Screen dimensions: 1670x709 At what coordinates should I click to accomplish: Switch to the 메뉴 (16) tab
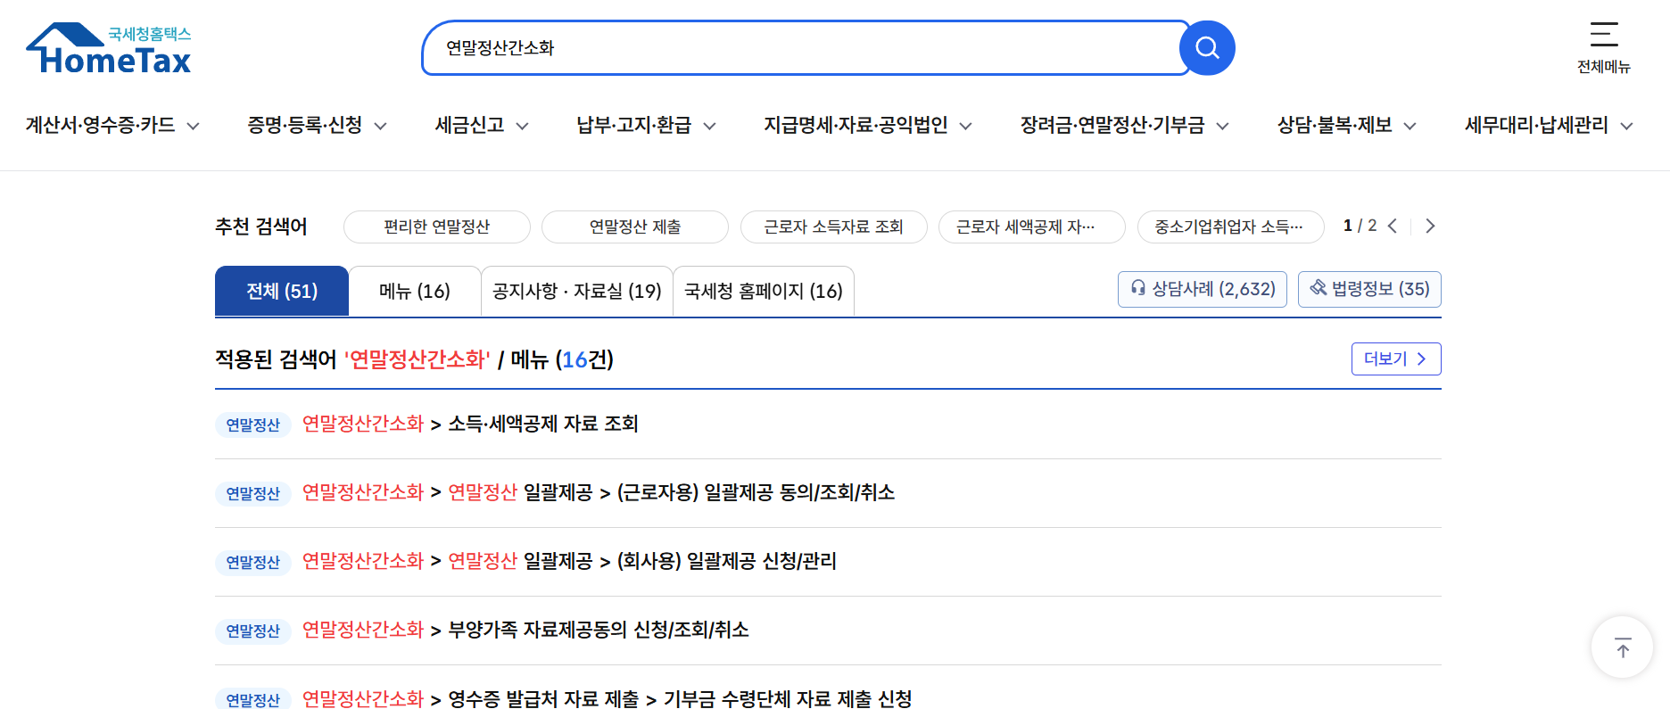[415, 291]
